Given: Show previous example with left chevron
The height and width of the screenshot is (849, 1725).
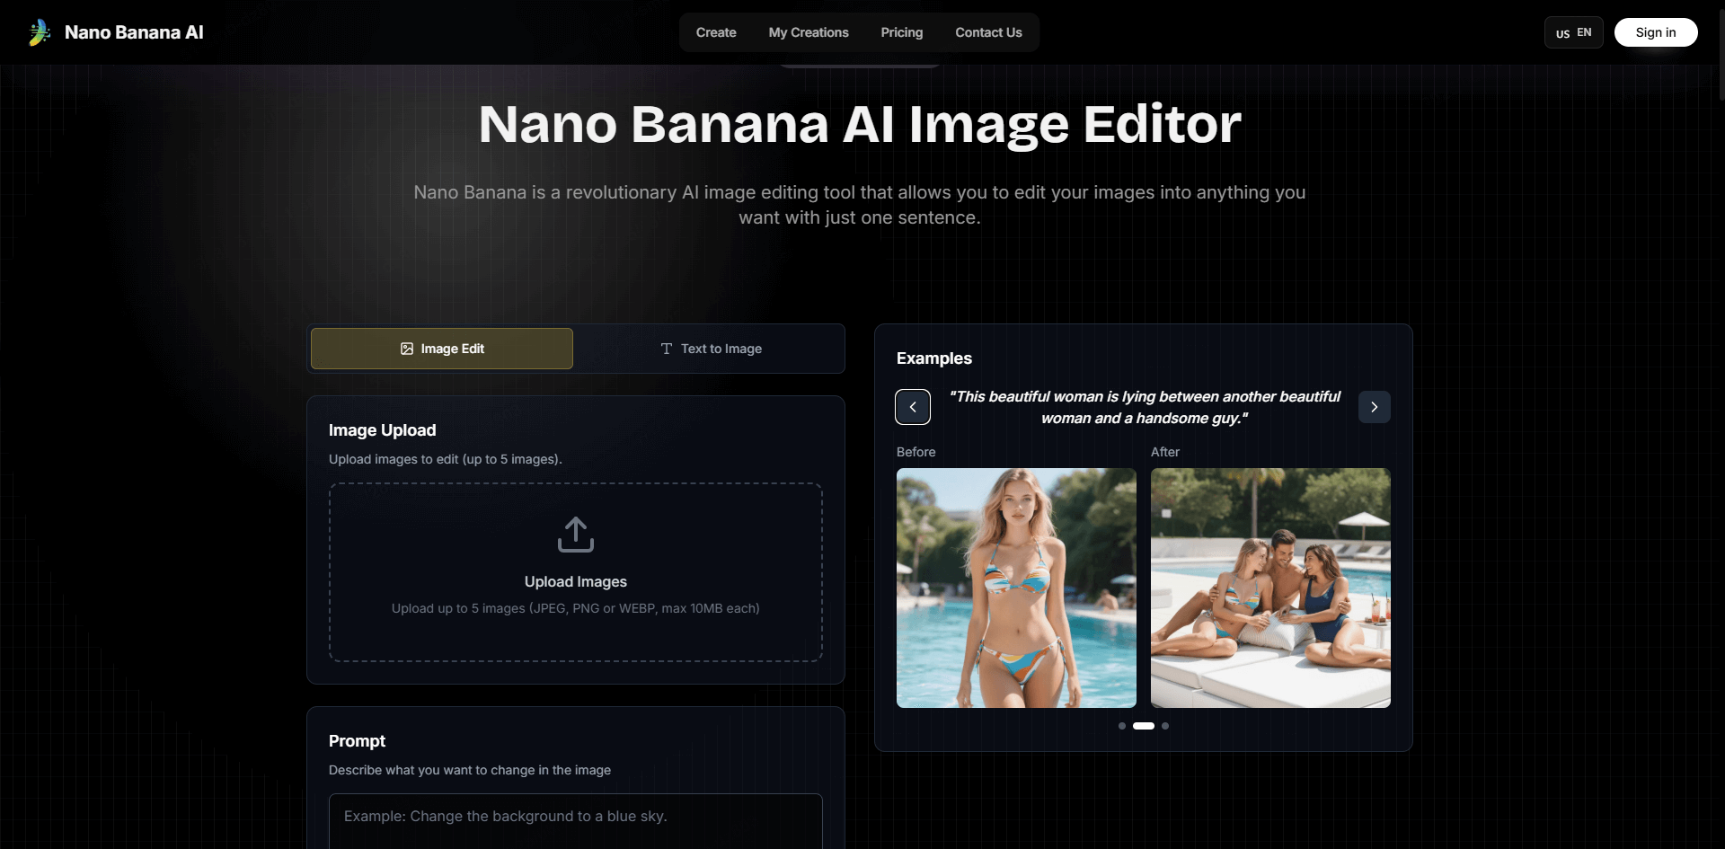Looking at the screenshot, I should (x=913, y=407).
